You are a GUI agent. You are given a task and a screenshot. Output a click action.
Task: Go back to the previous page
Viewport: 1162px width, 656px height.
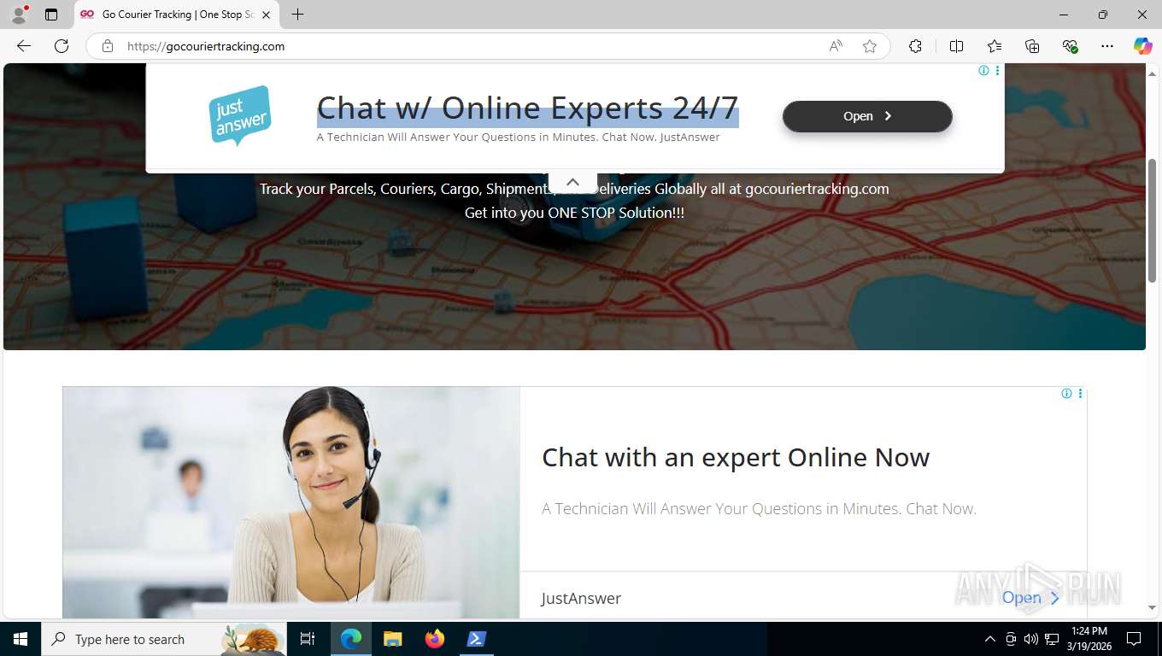tap(24, 46)
